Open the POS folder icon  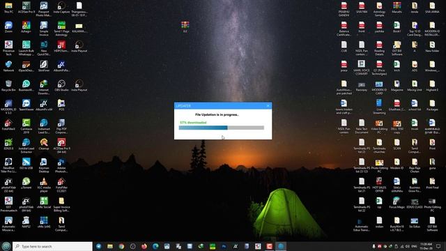(61, 105)
